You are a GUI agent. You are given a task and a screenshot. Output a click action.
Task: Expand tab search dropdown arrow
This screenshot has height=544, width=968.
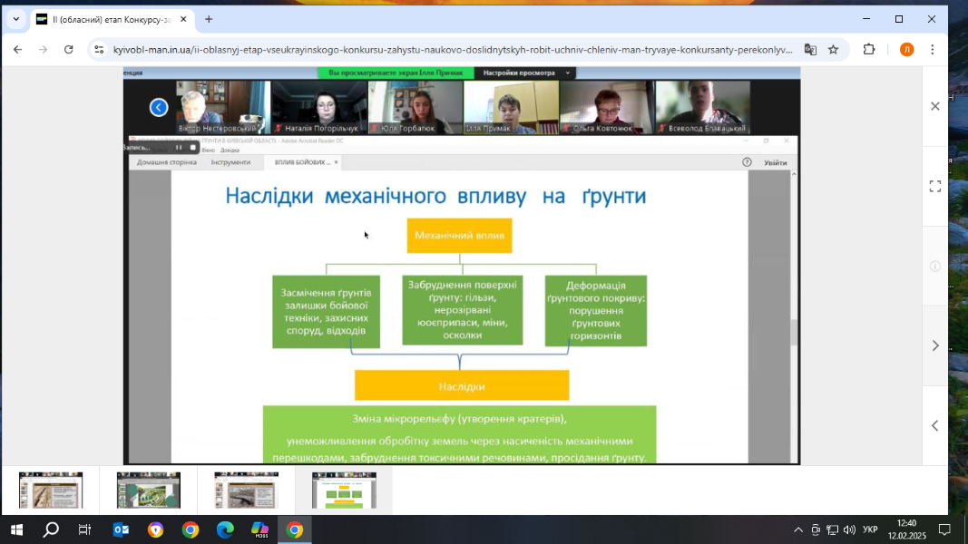(x=15, y=19)
